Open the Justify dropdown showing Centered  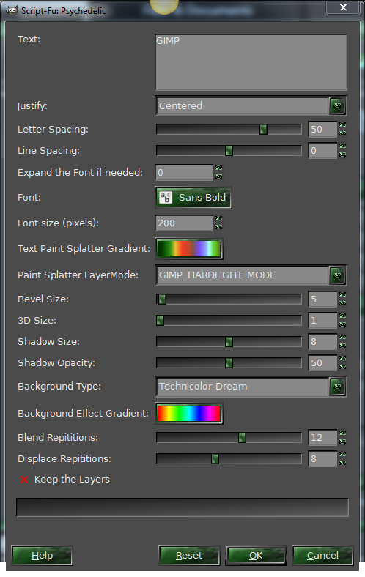[251, 105]
